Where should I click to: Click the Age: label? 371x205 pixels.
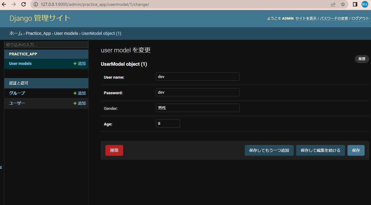(x=108, y=124)
